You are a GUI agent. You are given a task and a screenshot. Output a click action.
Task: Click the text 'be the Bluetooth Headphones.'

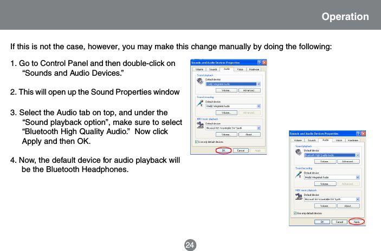coord(75,169)
